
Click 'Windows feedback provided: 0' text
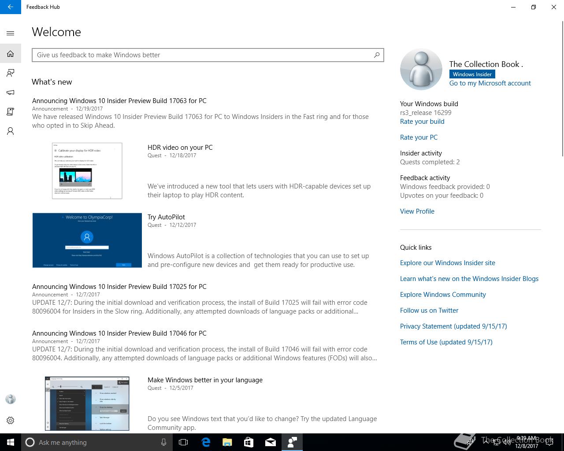445,187
